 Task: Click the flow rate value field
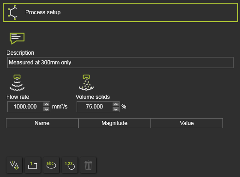coord(25,107)
